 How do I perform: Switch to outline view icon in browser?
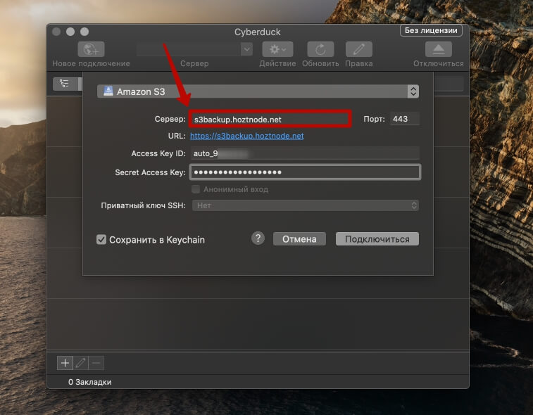(x=64, y=84)
